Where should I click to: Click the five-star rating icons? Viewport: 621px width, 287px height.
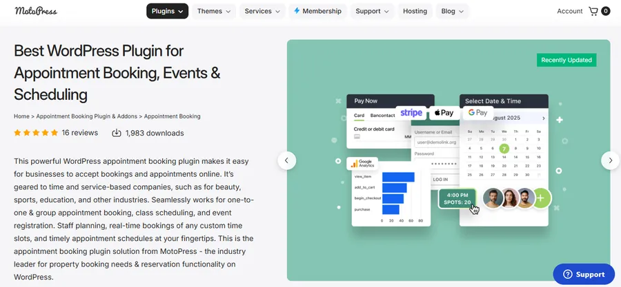click(x=36, y=133)
